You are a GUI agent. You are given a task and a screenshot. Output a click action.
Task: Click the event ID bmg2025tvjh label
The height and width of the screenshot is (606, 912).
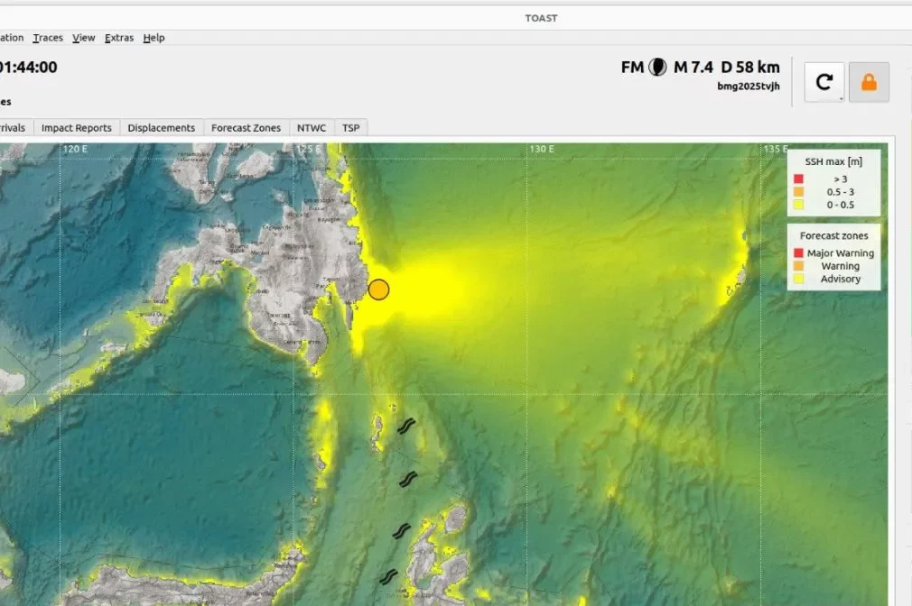[x=749, y=87]
